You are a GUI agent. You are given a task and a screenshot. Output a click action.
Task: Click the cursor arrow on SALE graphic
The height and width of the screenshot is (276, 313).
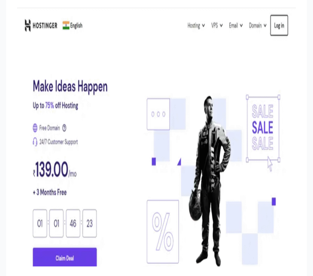point(270,164)
